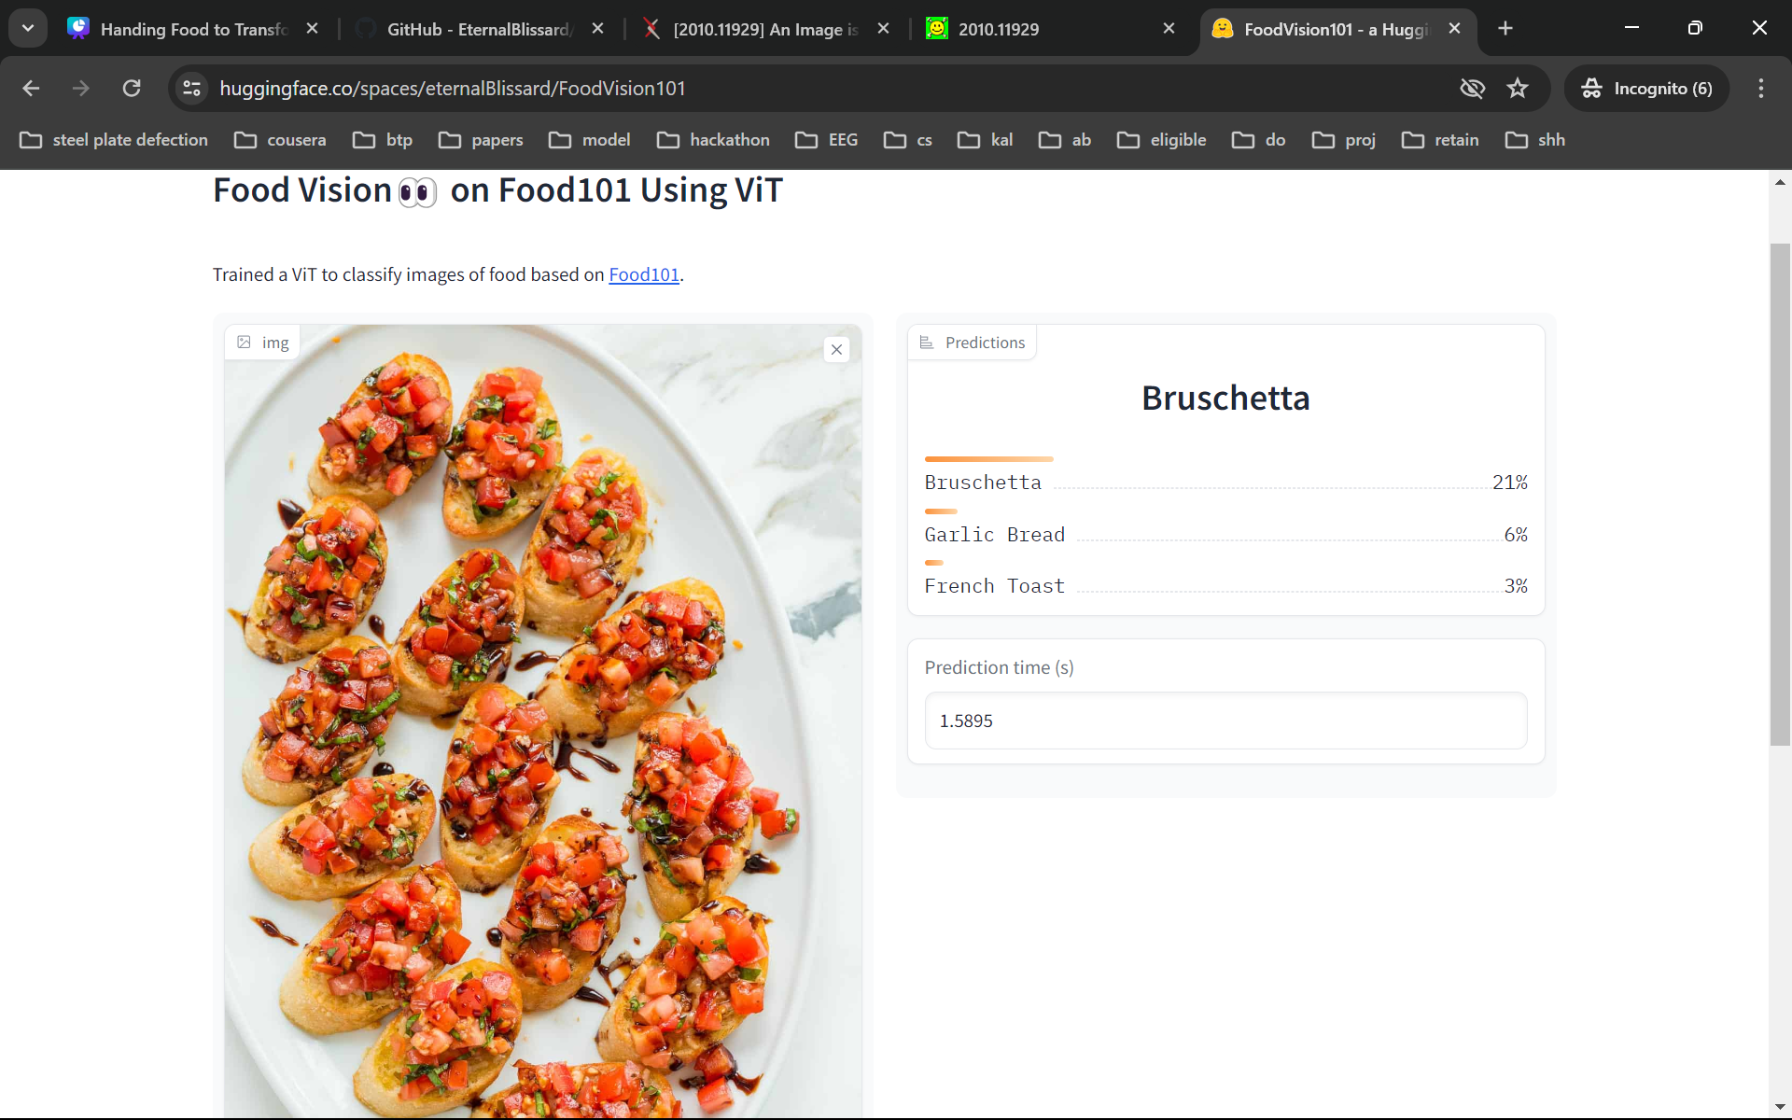1792x1120 pixels.
Task: Remove the uploaded bruschetta image with X
Action: 836,350
